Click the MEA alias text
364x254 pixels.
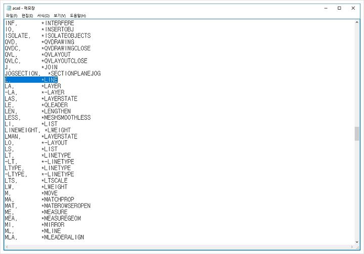click(11, 218)
